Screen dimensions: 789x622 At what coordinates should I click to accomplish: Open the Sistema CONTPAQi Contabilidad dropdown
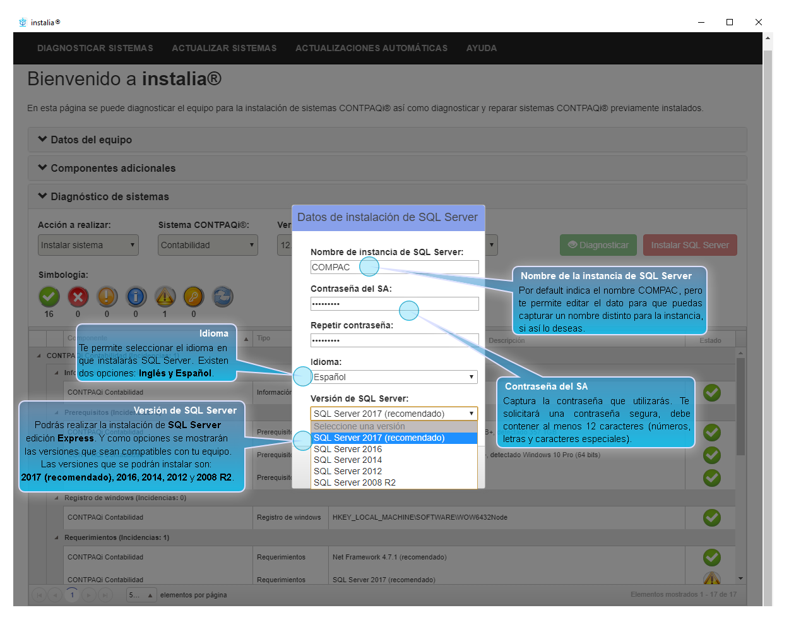[208, 245]
